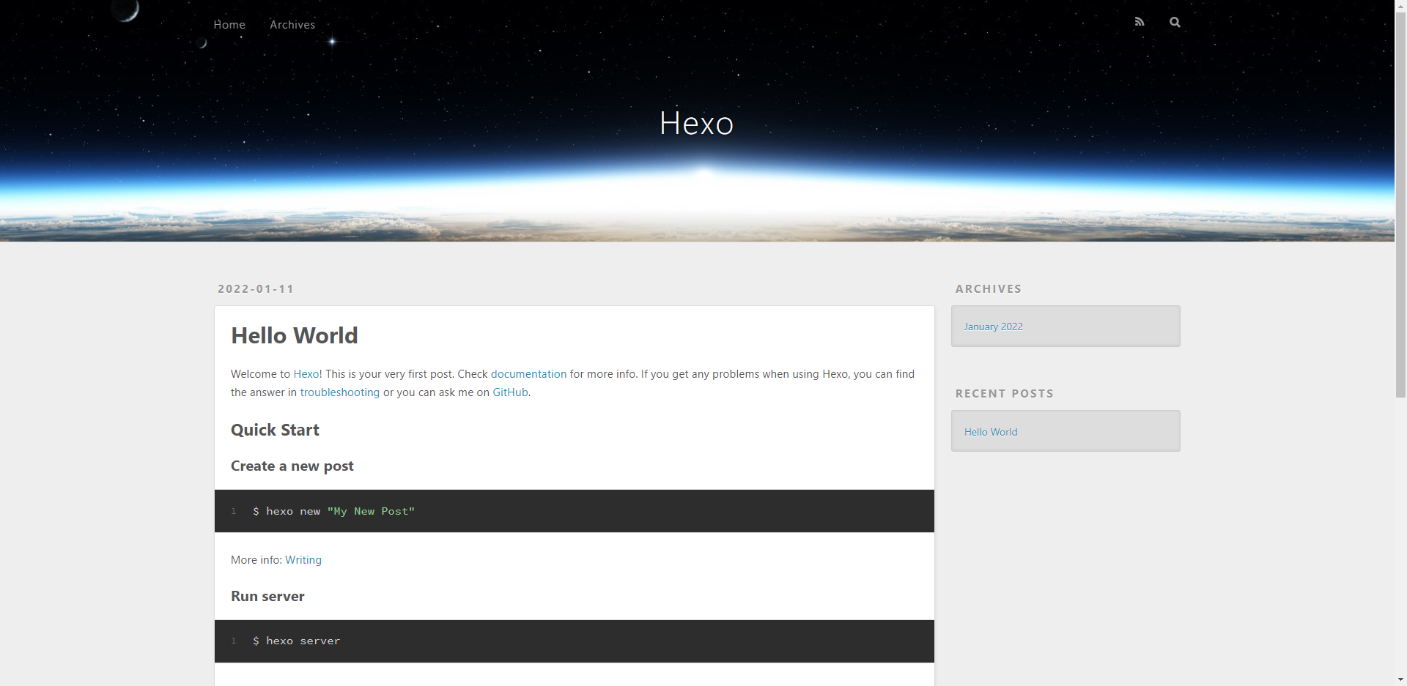Click the vertical scrollbar thumb
Viewport: 1407px width, 686px height.
[x=1400, y=205]
